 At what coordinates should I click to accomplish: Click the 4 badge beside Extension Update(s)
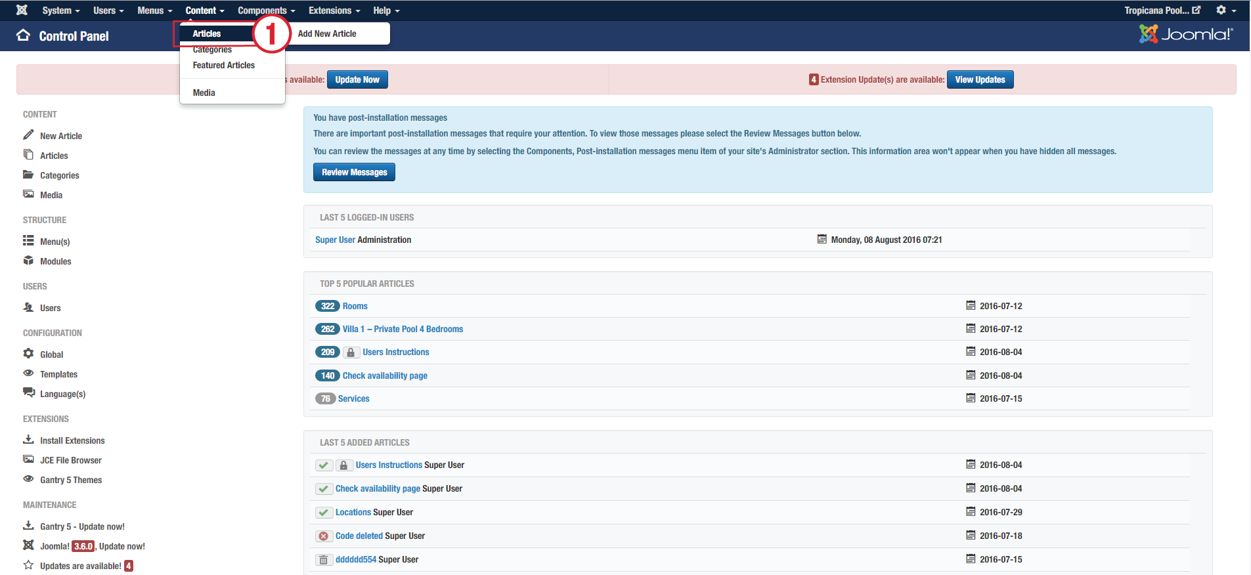[814, 79]
